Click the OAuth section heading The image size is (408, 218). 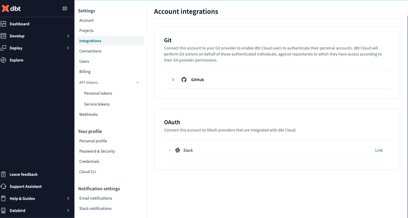(172, 122)
